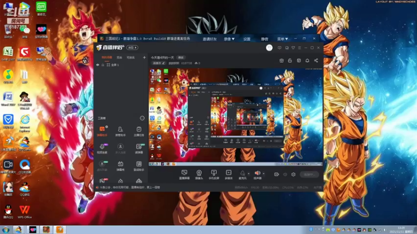The height and width of the screenshot is (234, 417).
Task: Expand the speaker options arrow
Action: tap(264, 174)
